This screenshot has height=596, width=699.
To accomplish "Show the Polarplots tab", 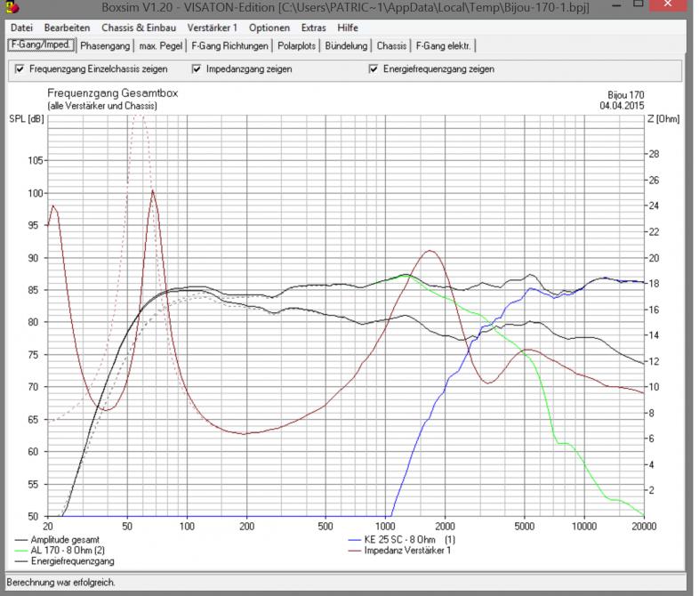I will point(297,44).
